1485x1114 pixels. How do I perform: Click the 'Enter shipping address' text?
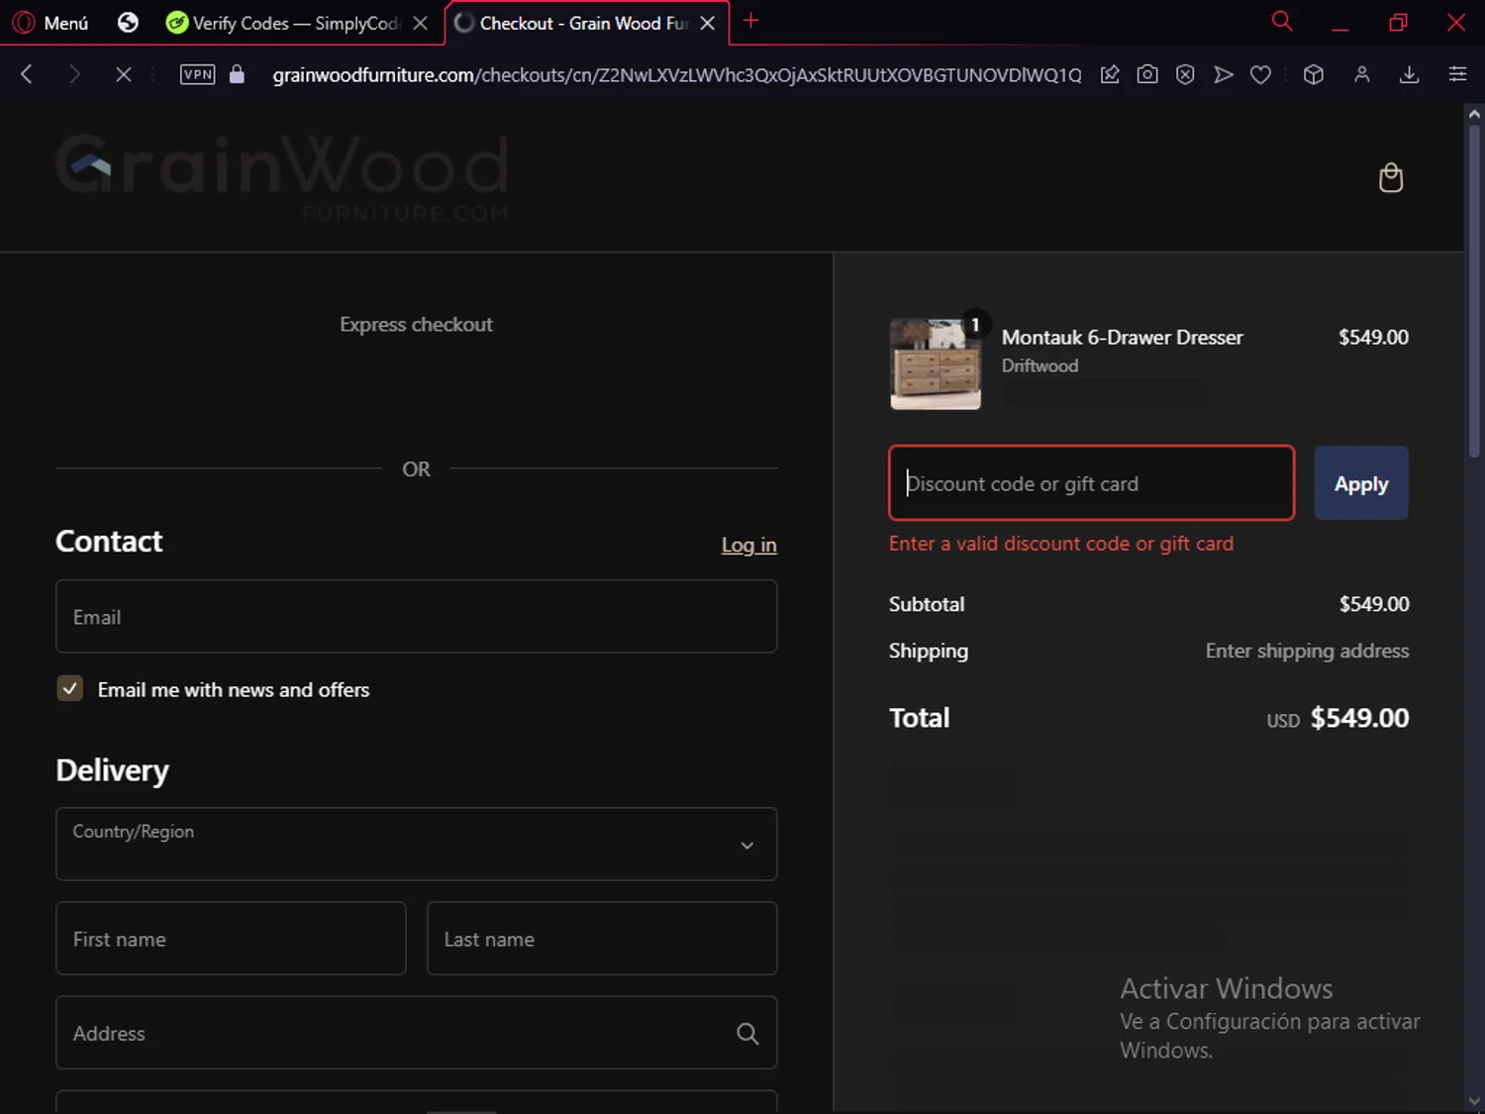tap(1307, 651)
